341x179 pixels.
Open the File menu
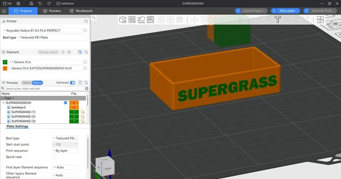[7, 3]
